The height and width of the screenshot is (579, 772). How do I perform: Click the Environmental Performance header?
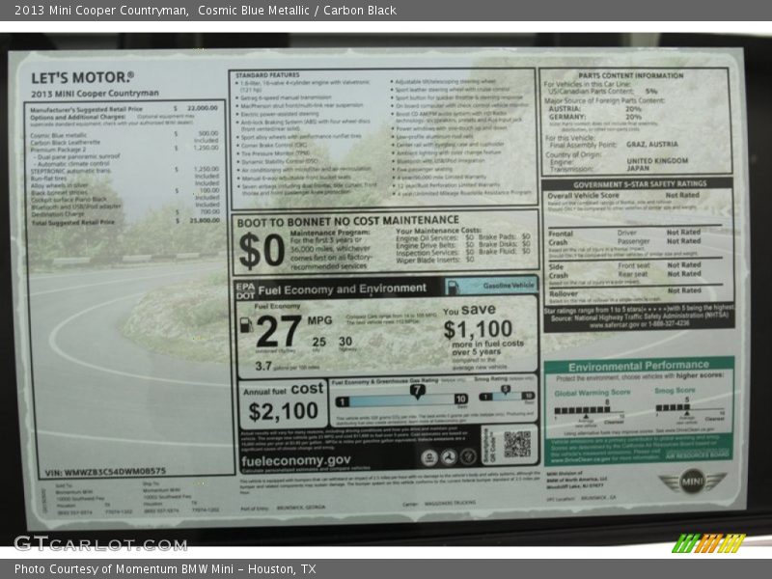[638, 367]
